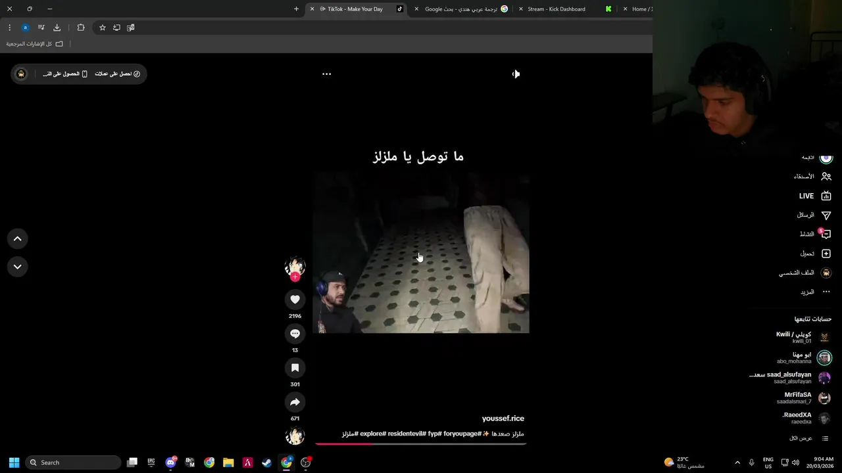Open Chrome profile avatar button

point(25,28)
